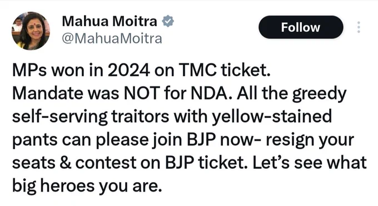Click the tweet line starting "MPs won in 2024"
Screen dimensions: 378x206
coord(141,70)
